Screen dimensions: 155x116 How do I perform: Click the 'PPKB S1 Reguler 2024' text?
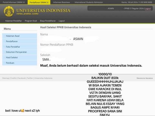tap(134, 8)
